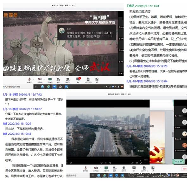Pause the shared Wuhan aerial video
Viewport: 190px width, 181px height.
[x=106, y=163]
